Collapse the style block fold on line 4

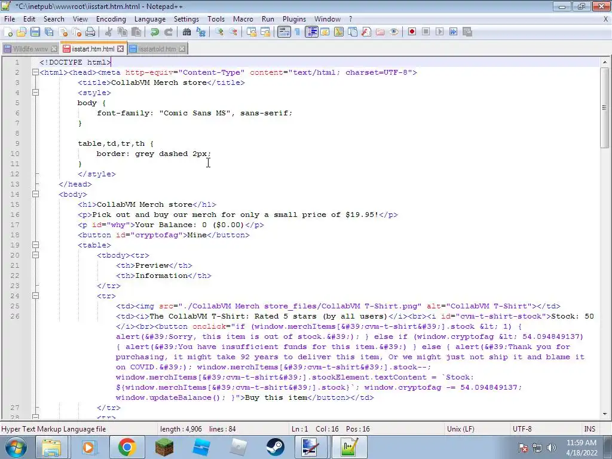point(35,93)
